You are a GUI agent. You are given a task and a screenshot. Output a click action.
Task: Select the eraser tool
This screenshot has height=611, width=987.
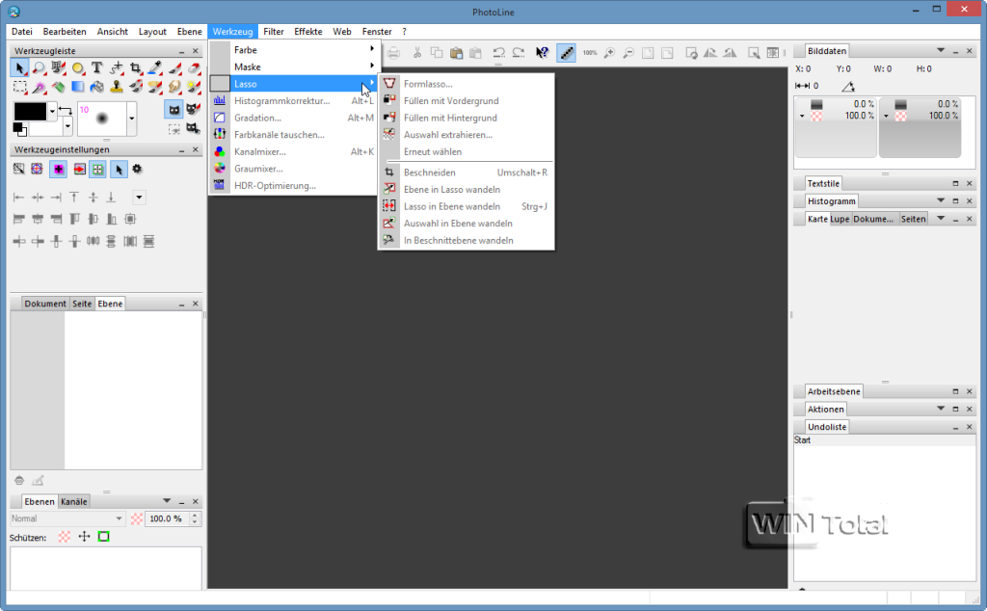[x=193, y=68]
